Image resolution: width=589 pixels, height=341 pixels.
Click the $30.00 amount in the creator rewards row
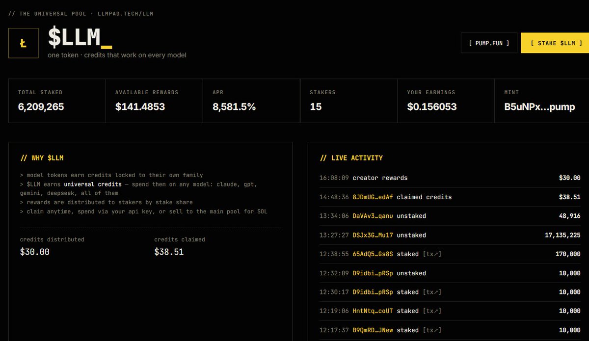pos(569,178)
